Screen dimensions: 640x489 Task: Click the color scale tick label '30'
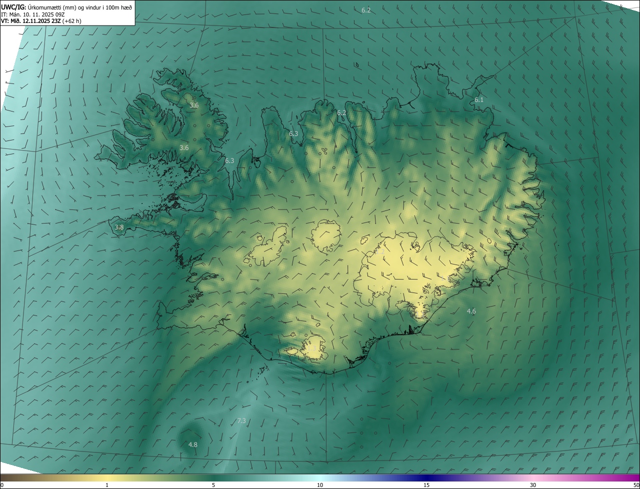click(533, 485)
